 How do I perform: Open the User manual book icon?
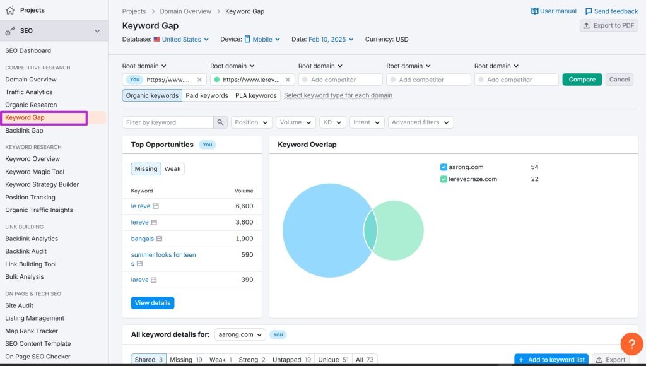click(535, 11)
